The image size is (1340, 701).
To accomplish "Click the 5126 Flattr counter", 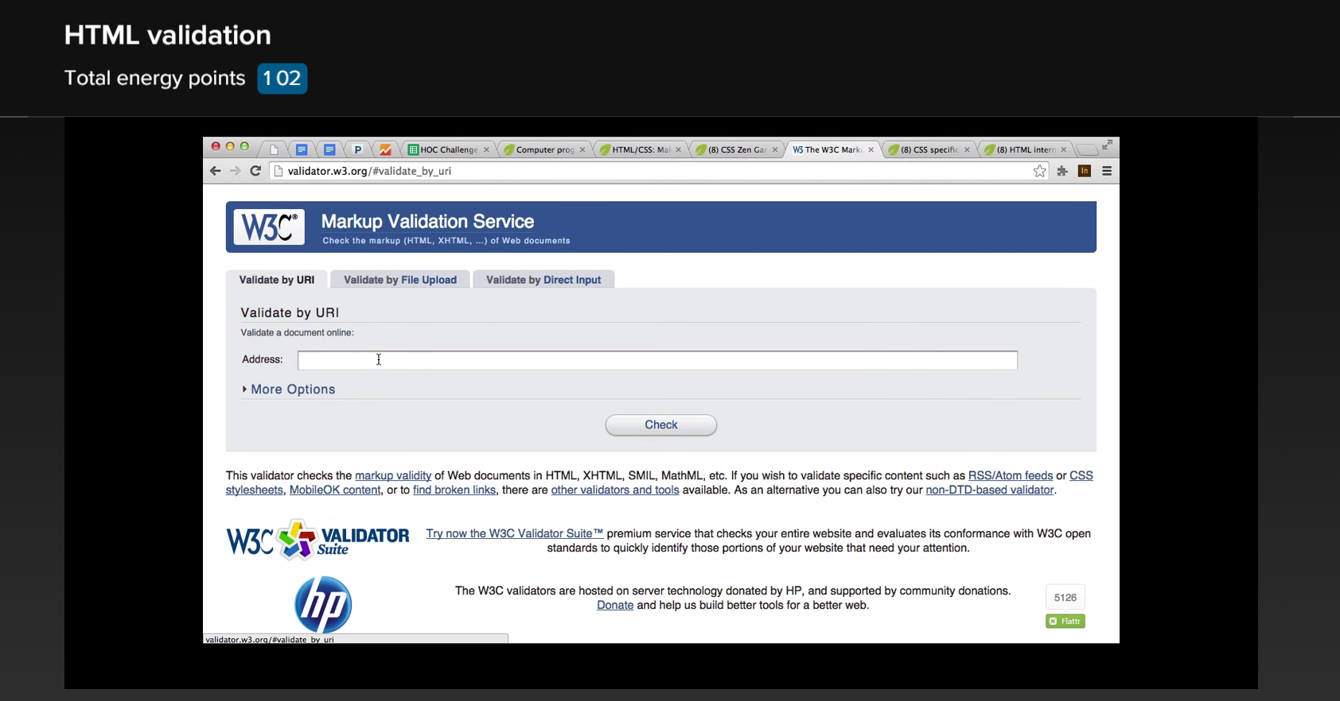I will click(x=1065, y=598).
